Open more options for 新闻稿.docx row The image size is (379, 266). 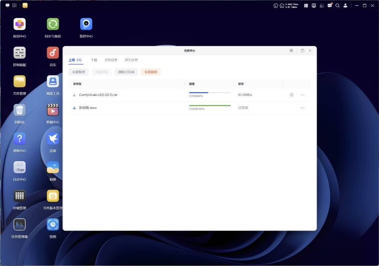303,108
